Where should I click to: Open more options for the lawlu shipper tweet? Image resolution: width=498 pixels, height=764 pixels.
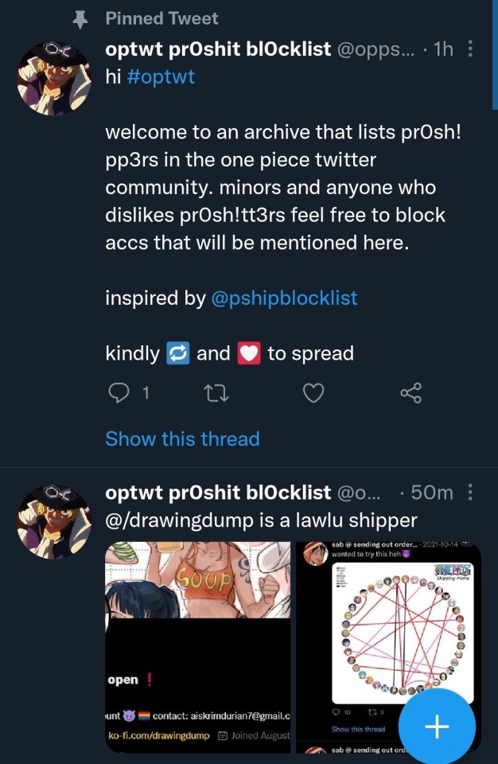471,493
